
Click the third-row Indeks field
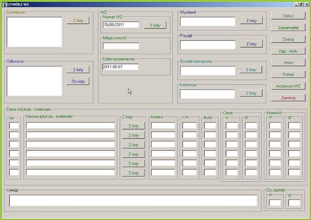coord(163,144)
